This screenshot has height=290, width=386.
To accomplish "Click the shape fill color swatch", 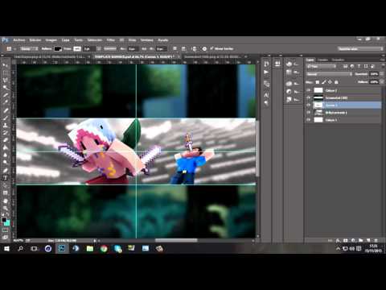I will 58,48.
